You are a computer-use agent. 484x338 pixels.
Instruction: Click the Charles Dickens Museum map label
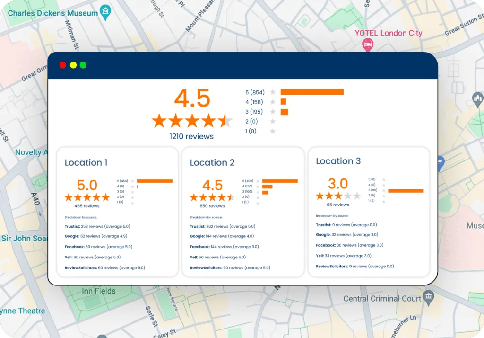tap(53, 13)
